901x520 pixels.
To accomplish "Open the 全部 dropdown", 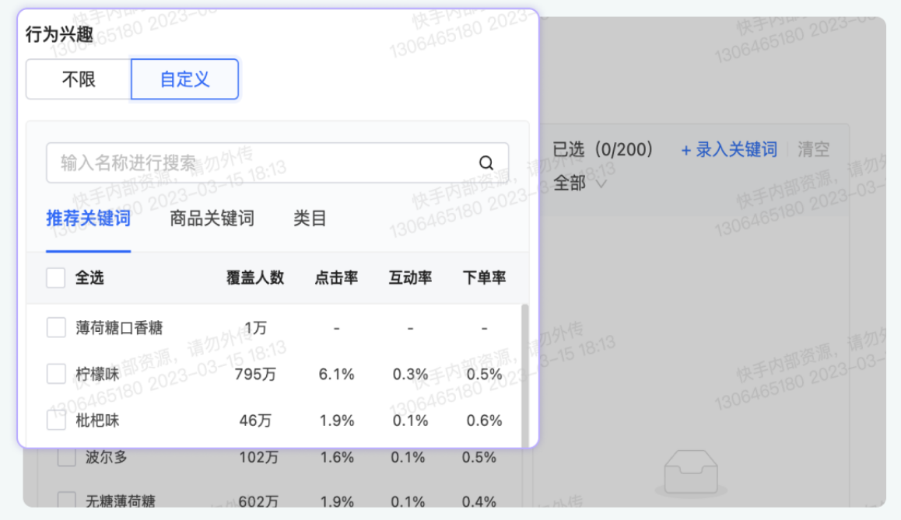I will [577, 183].
